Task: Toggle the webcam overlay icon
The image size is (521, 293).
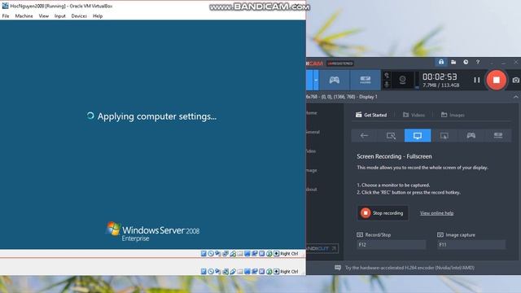Action: (402, 80)
